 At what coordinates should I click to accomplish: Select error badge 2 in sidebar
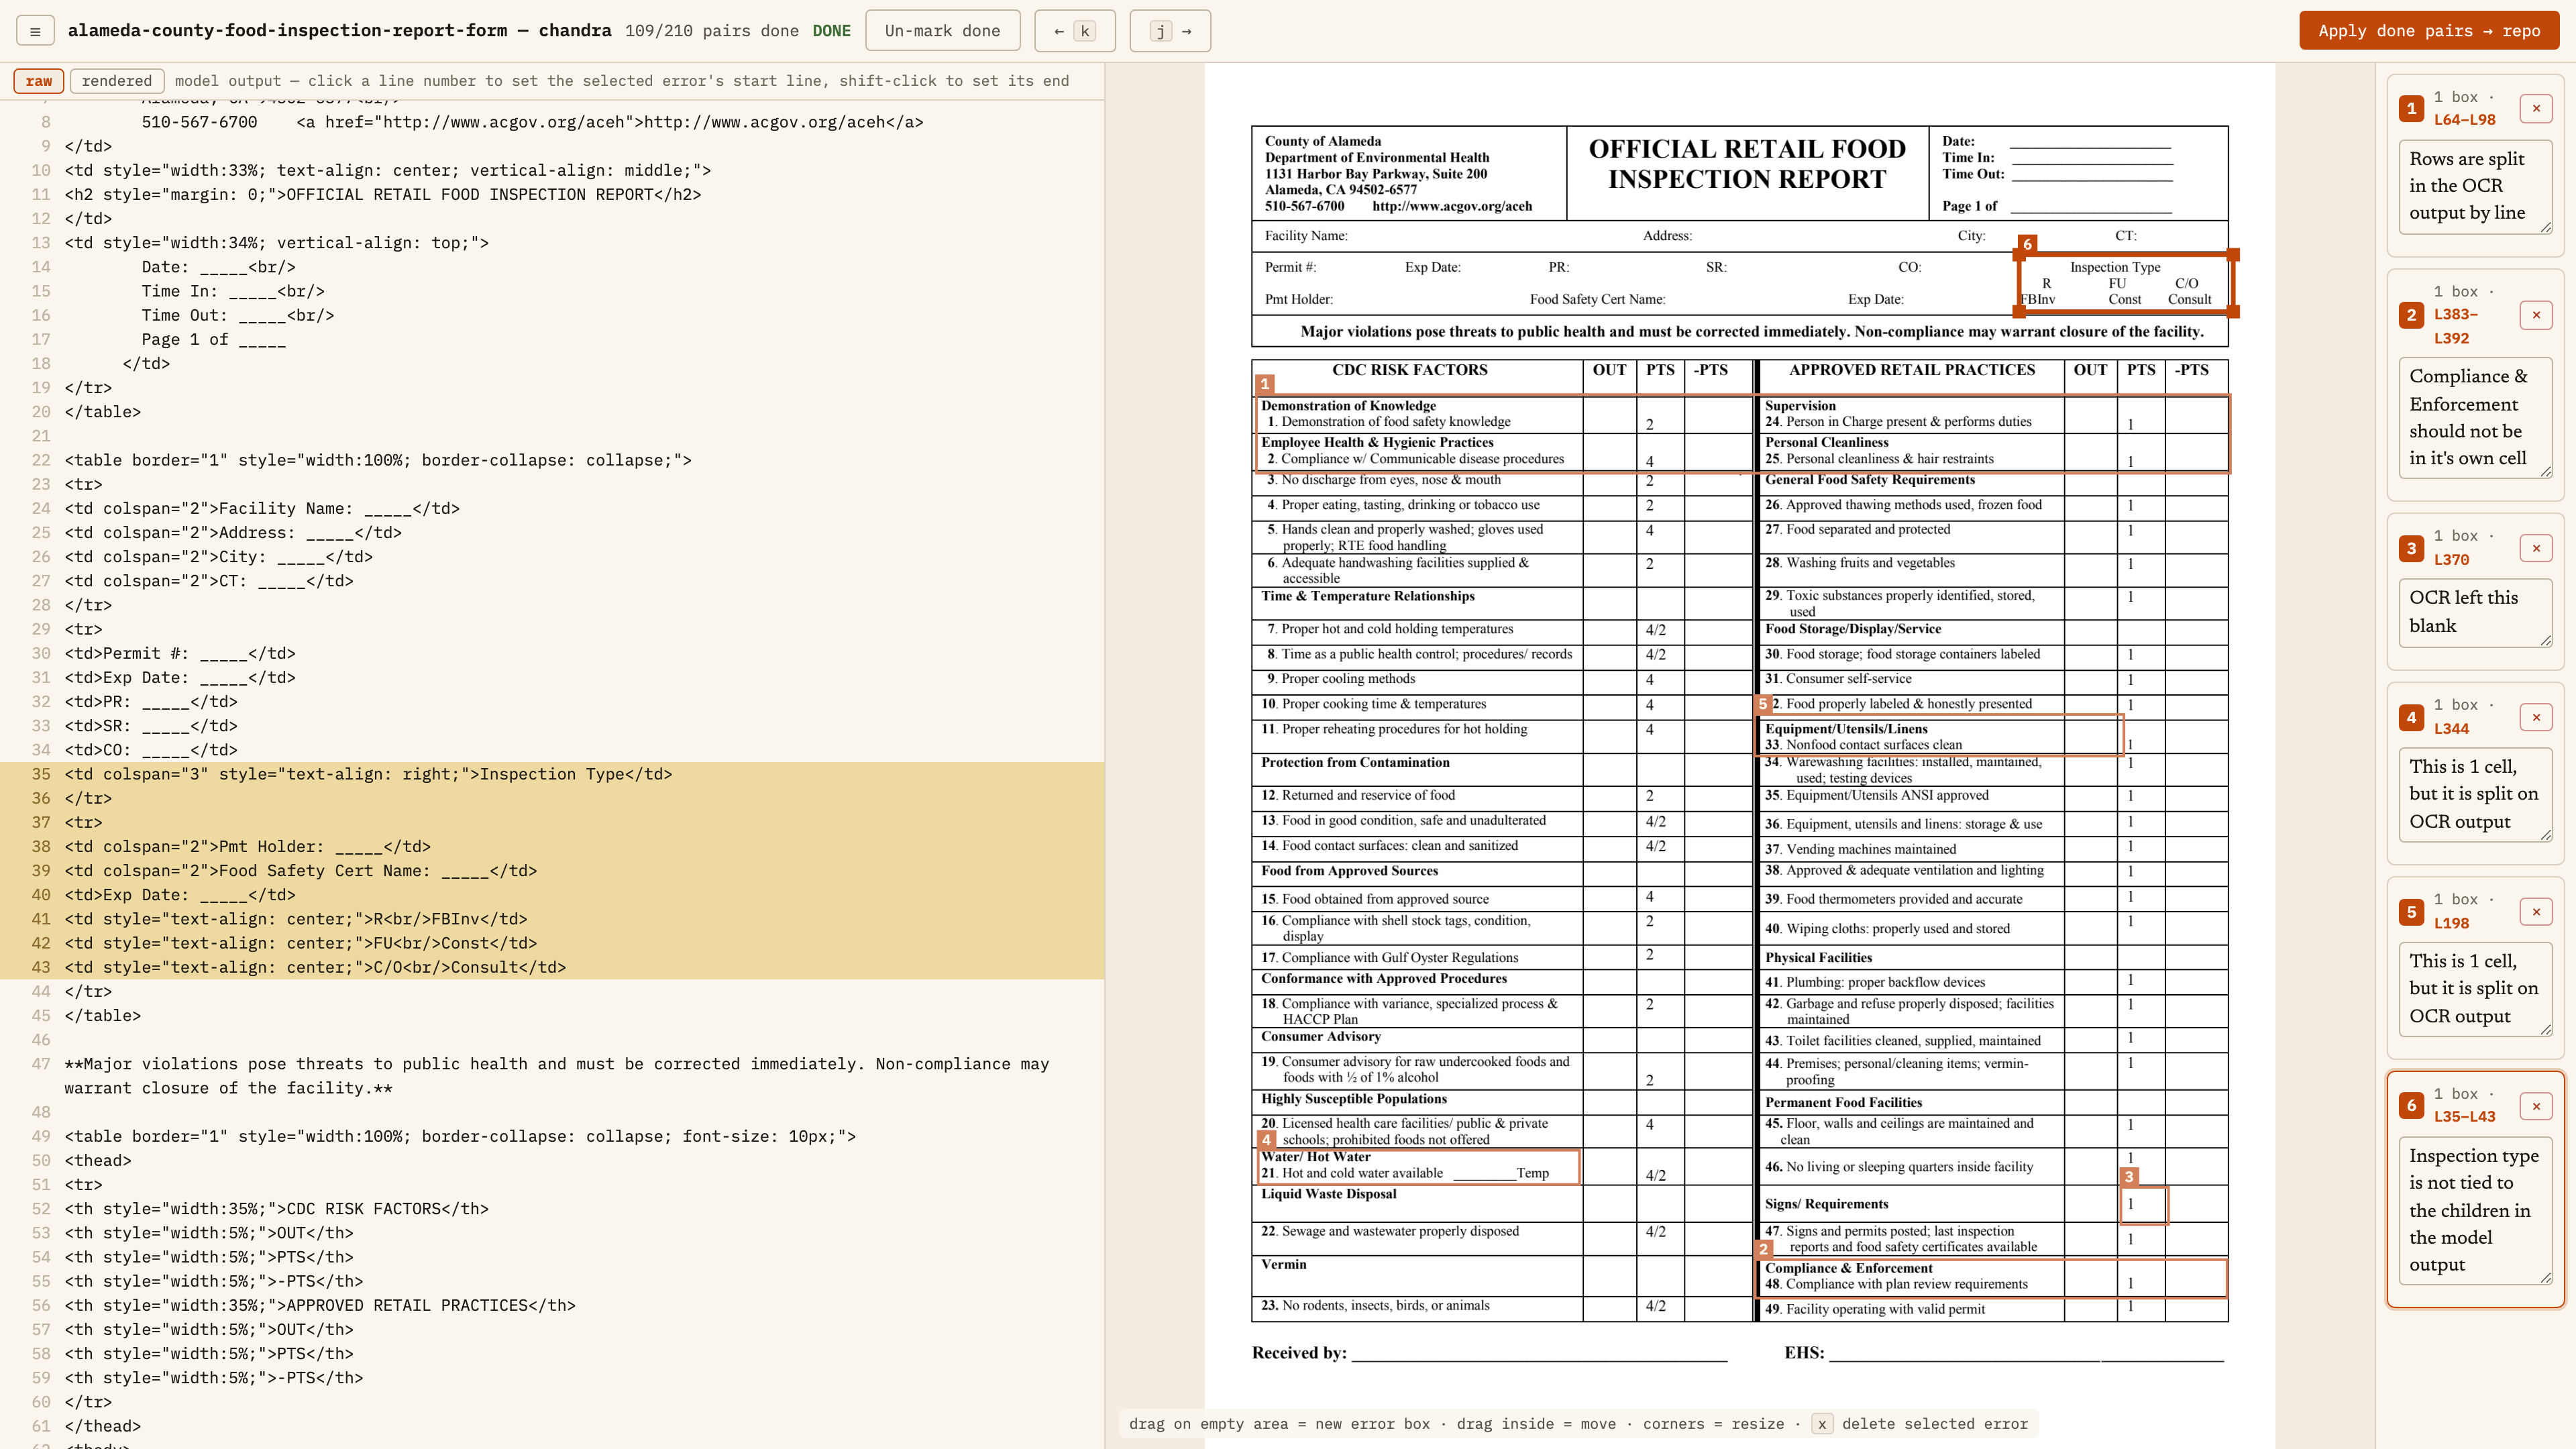(x=2411, y=315)
